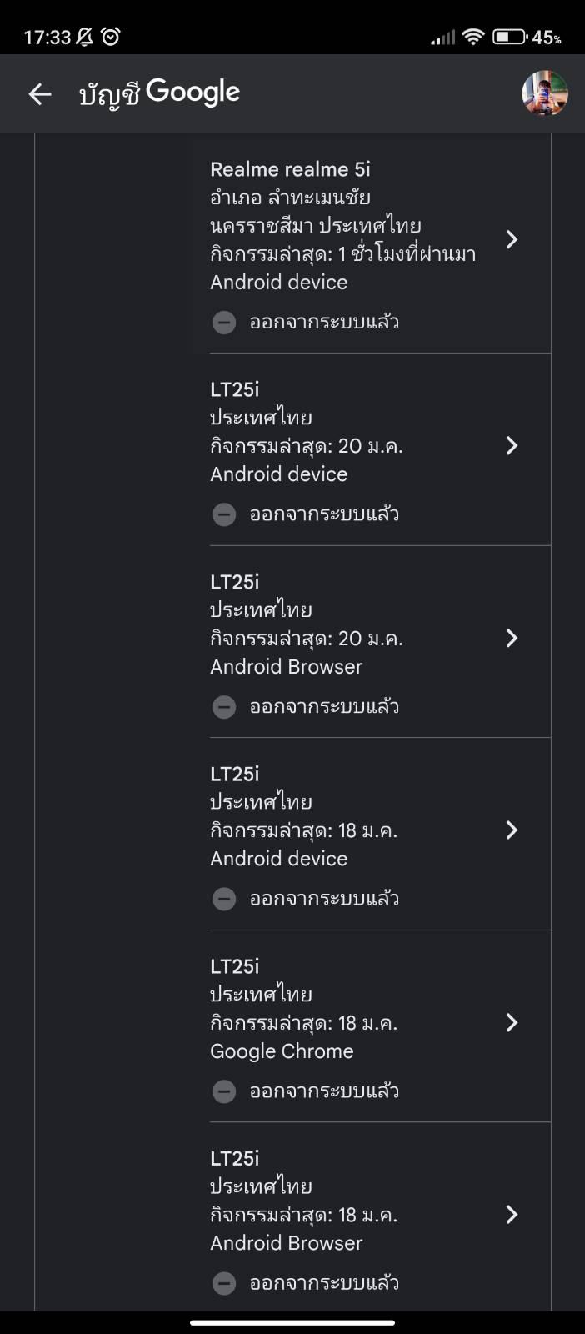Select the Nakhon Ratchasima location text
This screenshot has width=585, height=1334.
click(315, 226)
